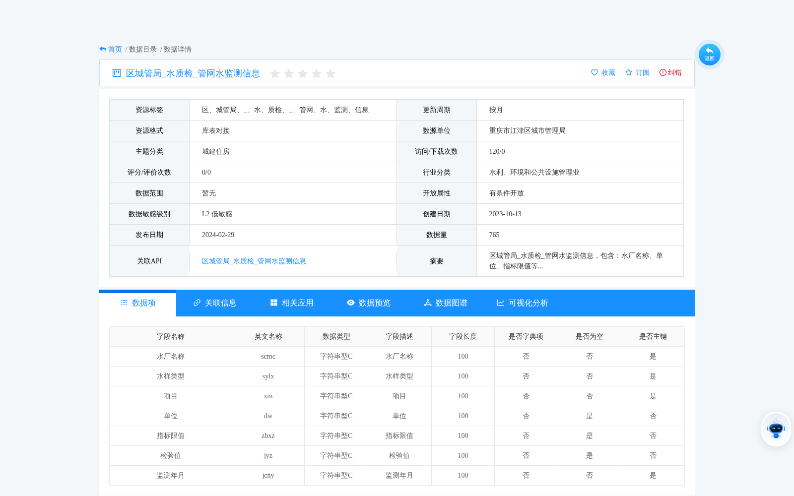The height and width of the screenshot is (496, 794).
Task: Click the 库表对接 resource format value
Action: [x=216, y=130]
